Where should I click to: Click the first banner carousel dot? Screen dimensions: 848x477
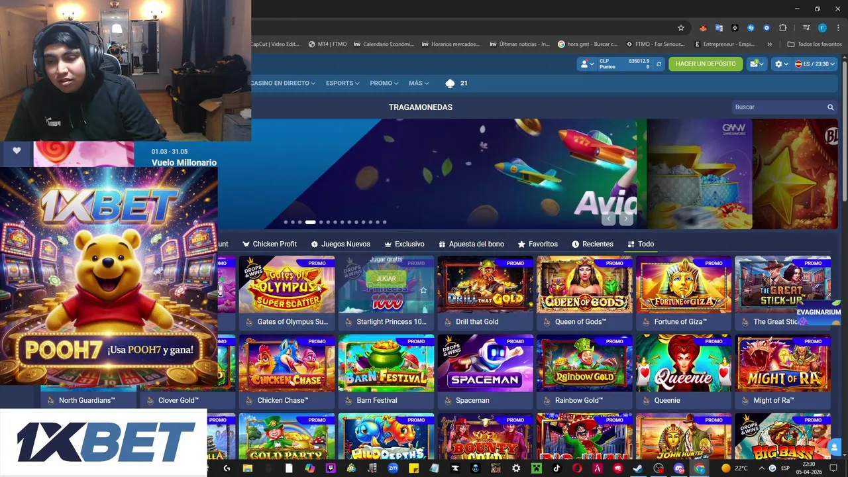point(286,222)
